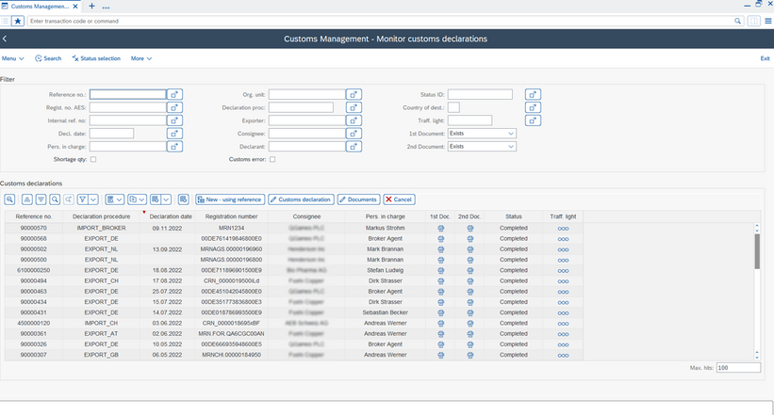Open 1st Doc. printer icon for 6100000250
This screenshot has height=415, width=774.
pyautogui.click(x=441, y=271)
